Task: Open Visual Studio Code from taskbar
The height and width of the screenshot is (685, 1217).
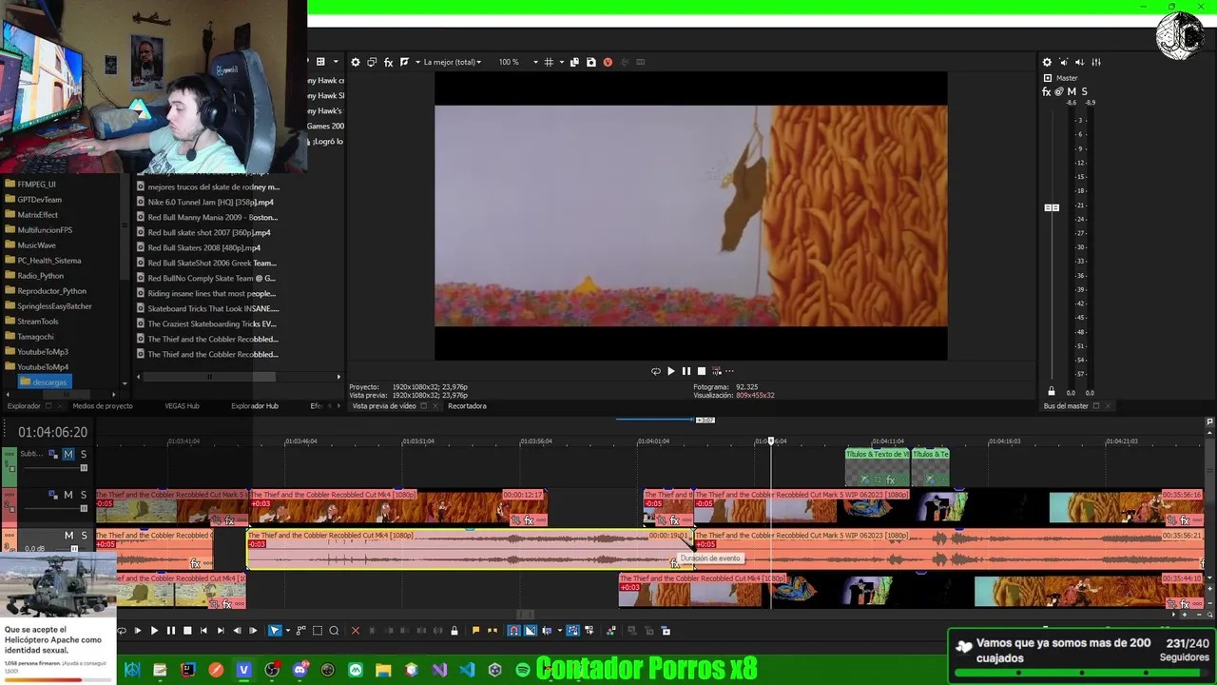Action: (x=467, y=670)
